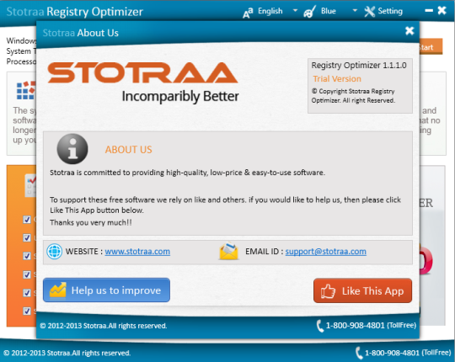Screen dimensions: 455x362
Task: Click the Windows tiles icon in main window
Action: pos(26,90)
